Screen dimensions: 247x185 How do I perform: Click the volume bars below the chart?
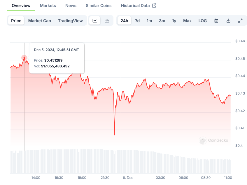pyautogui.click(x=117, y=162)
